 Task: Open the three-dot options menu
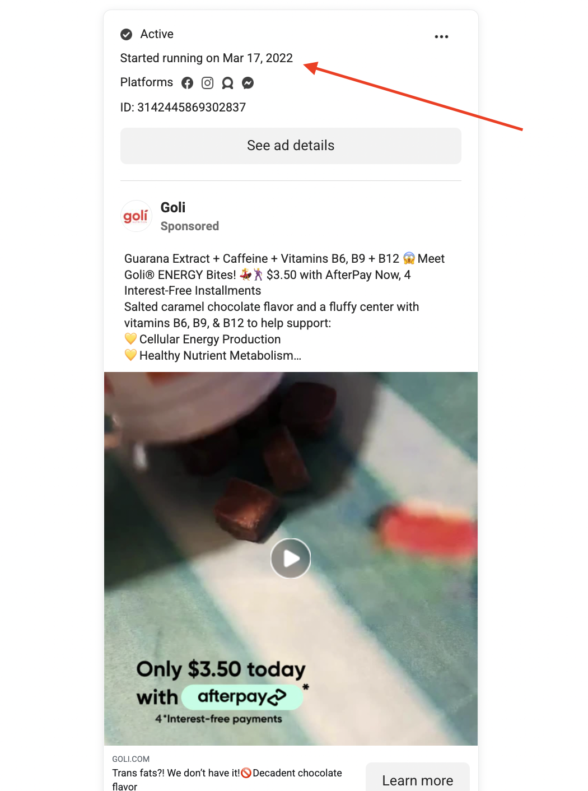pos(441,36)
